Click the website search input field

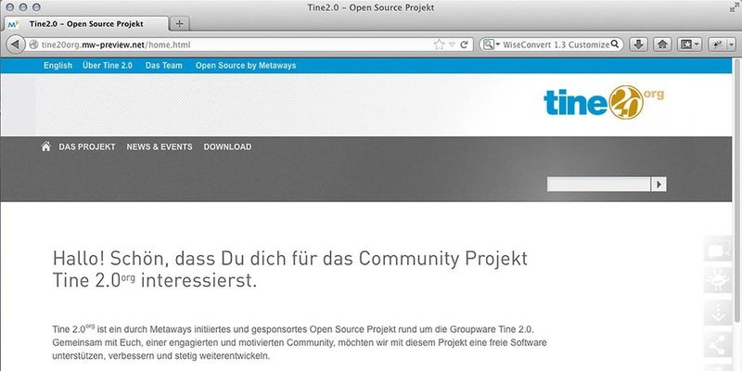pos(598,185)
